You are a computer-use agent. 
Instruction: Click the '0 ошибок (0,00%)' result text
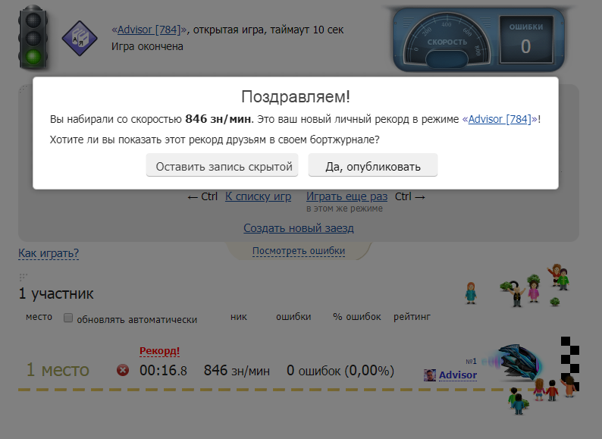(340, 371)
